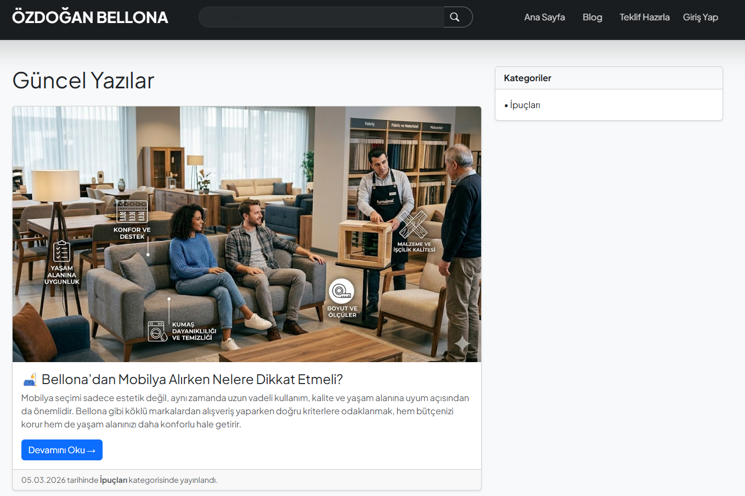This screenshot has width=745, height=496.
Task: Click the Kategoriler panel header
Action: 609,78
